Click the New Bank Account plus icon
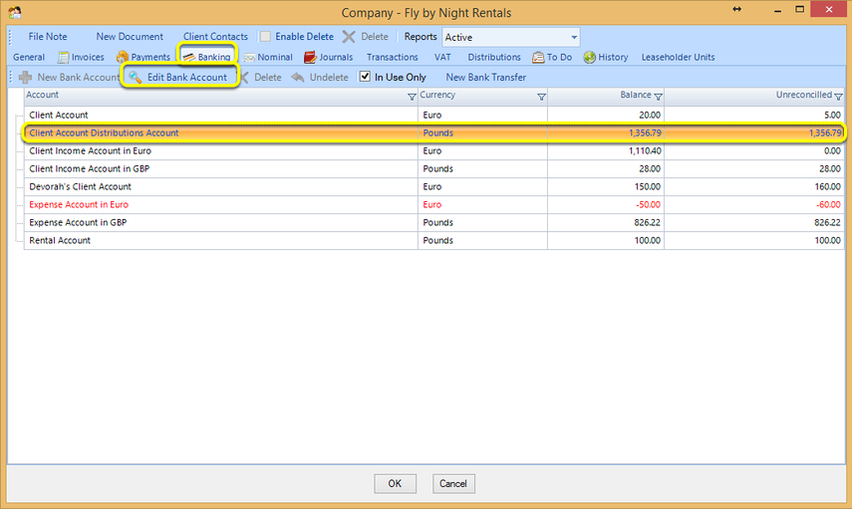 pos(25,77)
